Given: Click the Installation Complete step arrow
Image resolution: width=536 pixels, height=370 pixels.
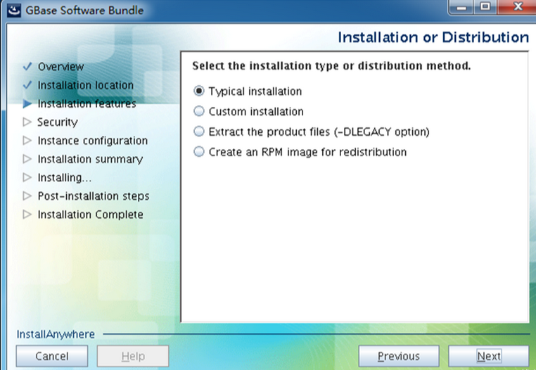Looking at the screenshot, I should [27, 214].
